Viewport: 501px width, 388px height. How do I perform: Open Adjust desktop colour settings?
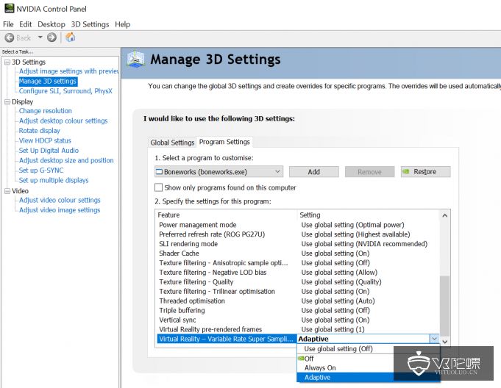pos(63,121)
